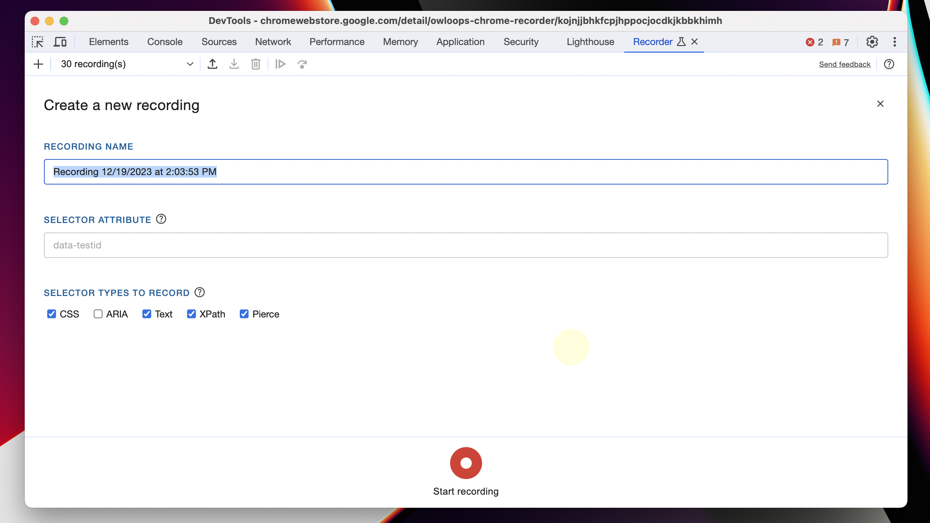The height and width of the screenshot is (523, 930).
Task: Click the Start recording label text
Action: (466, 491)
